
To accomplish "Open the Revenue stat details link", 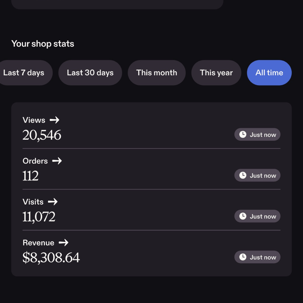I will coord(45,242).
